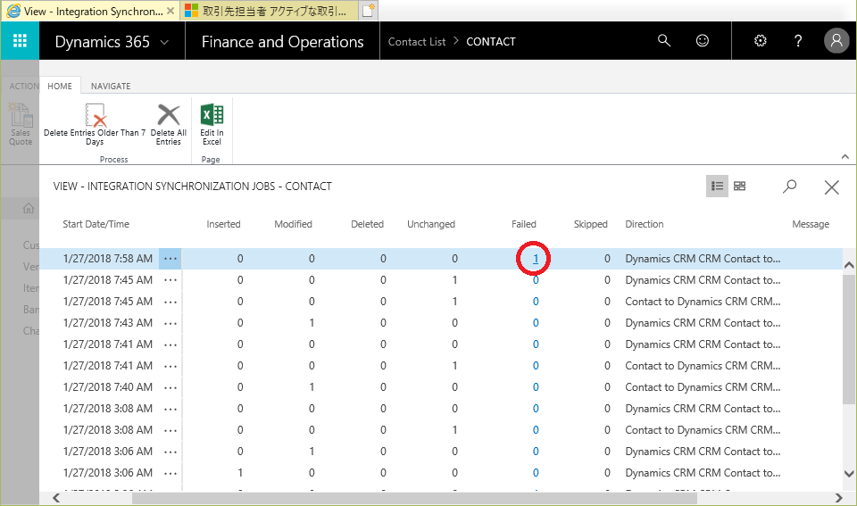
Task: Sort by Deleted column header
Action: pos(367,224)
